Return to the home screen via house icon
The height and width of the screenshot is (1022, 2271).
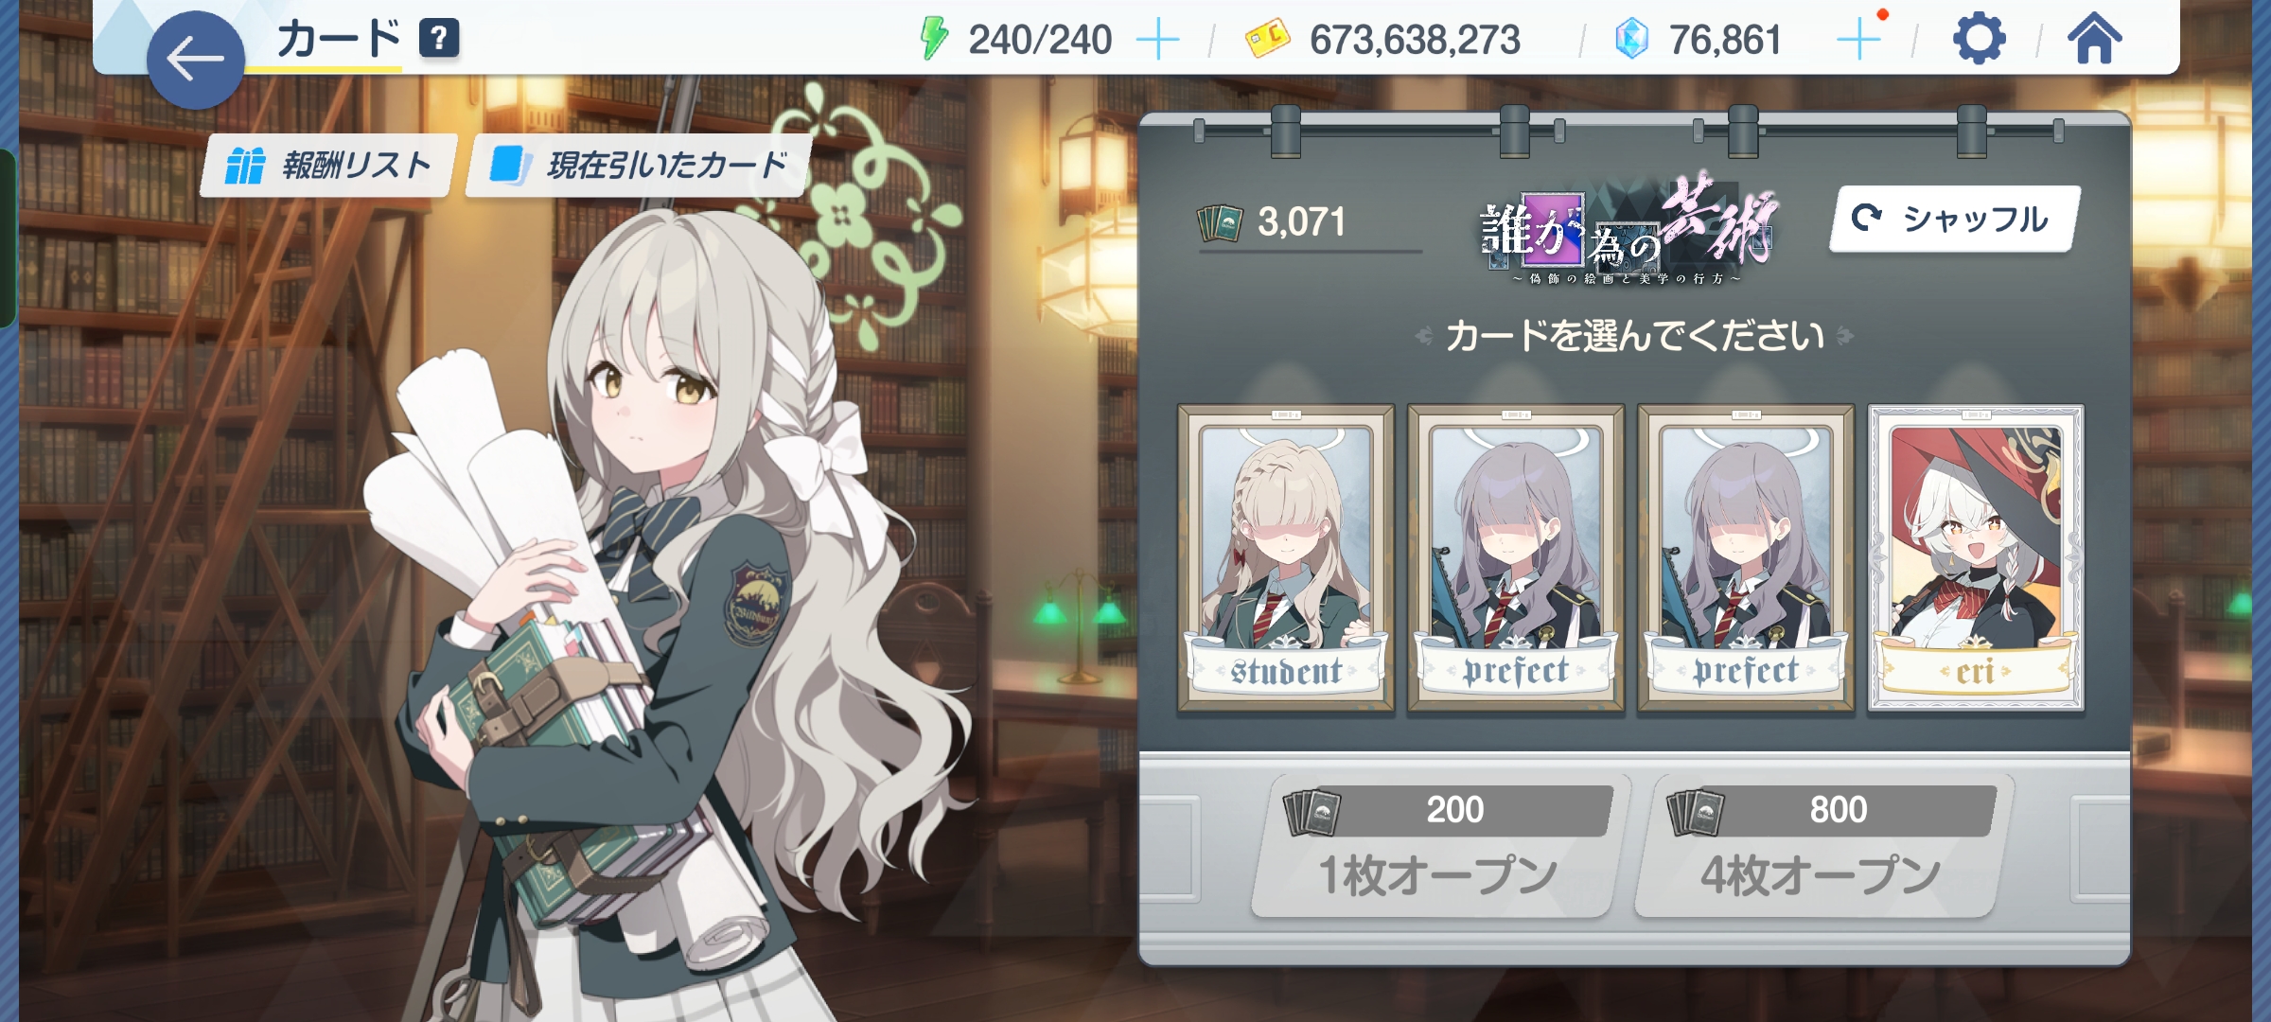click(x=2094, y=39)
